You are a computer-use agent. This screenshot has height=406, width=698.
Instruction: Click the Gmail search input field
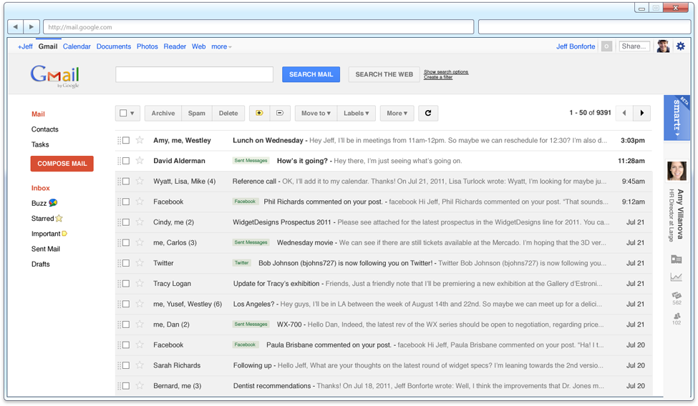click(194, 74)
